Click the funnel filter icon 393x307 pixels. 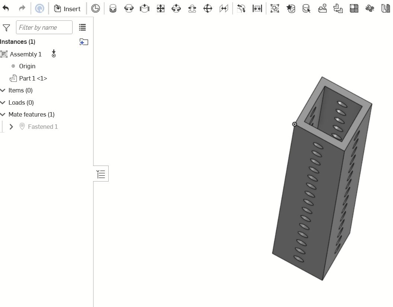click(x=6, y=27)
